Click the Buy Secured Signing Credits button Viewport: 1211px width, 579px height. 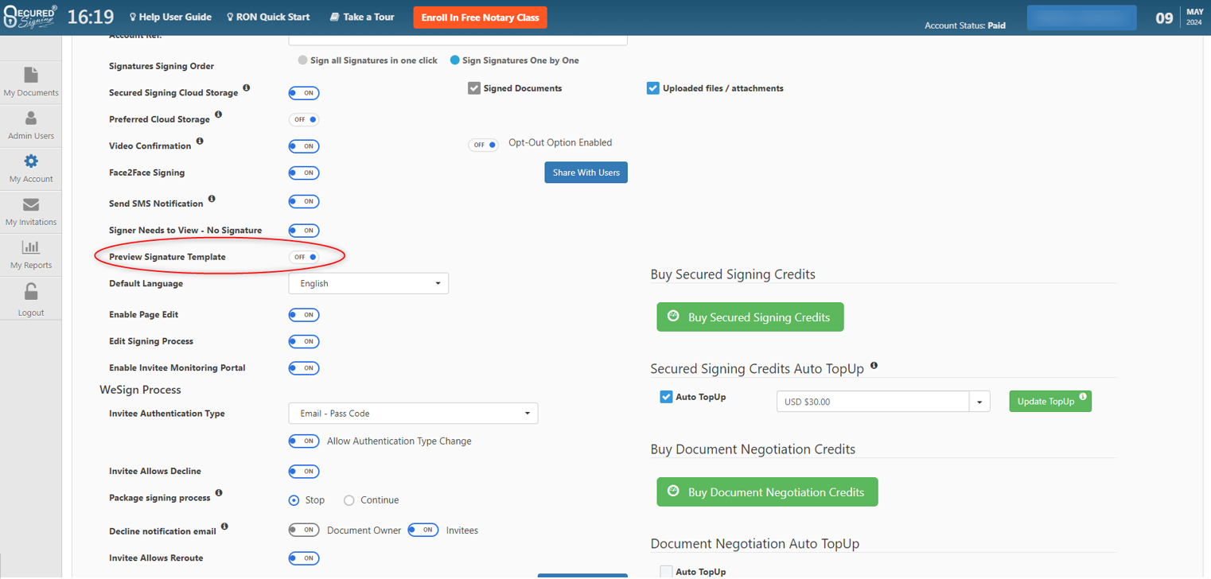point(750,317)
